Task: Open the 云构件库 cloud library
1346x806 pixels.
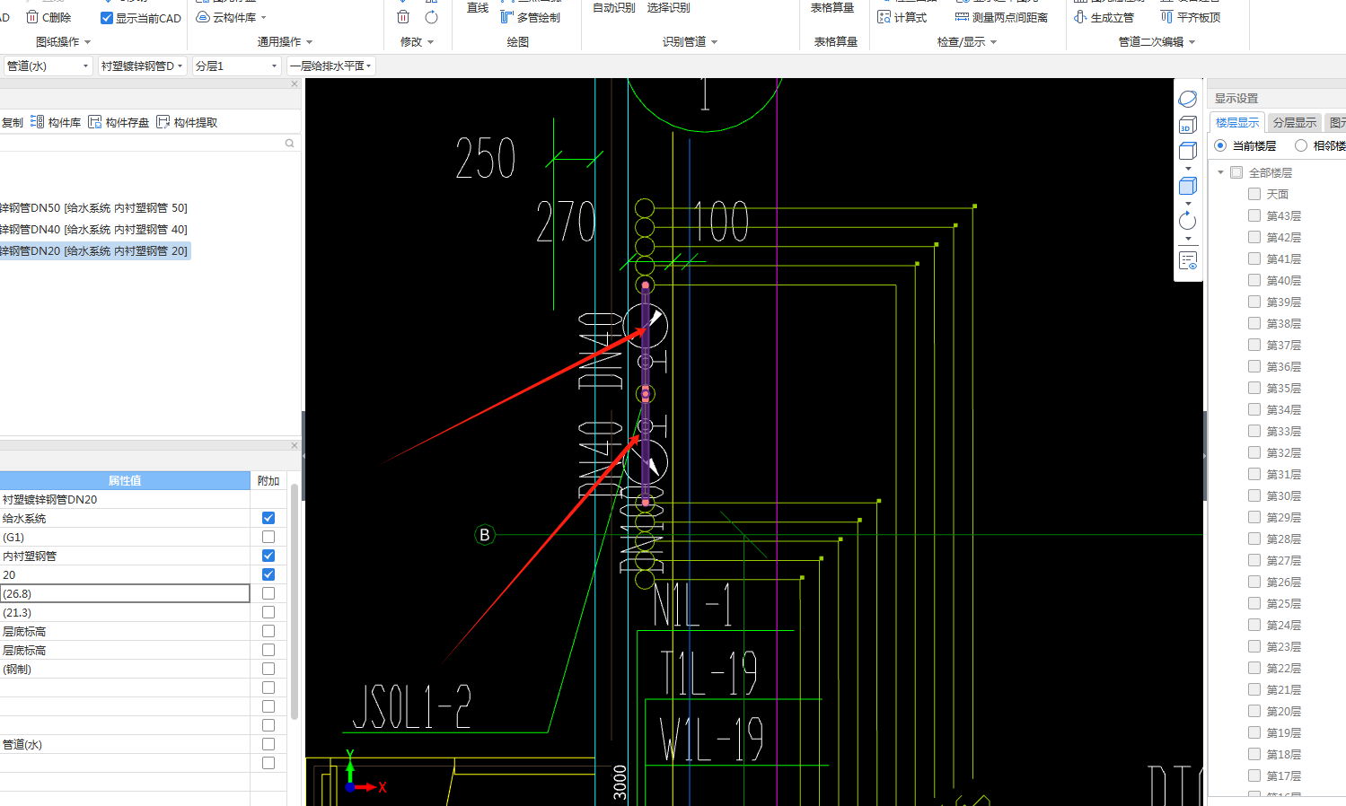Action: pos(231,17)
